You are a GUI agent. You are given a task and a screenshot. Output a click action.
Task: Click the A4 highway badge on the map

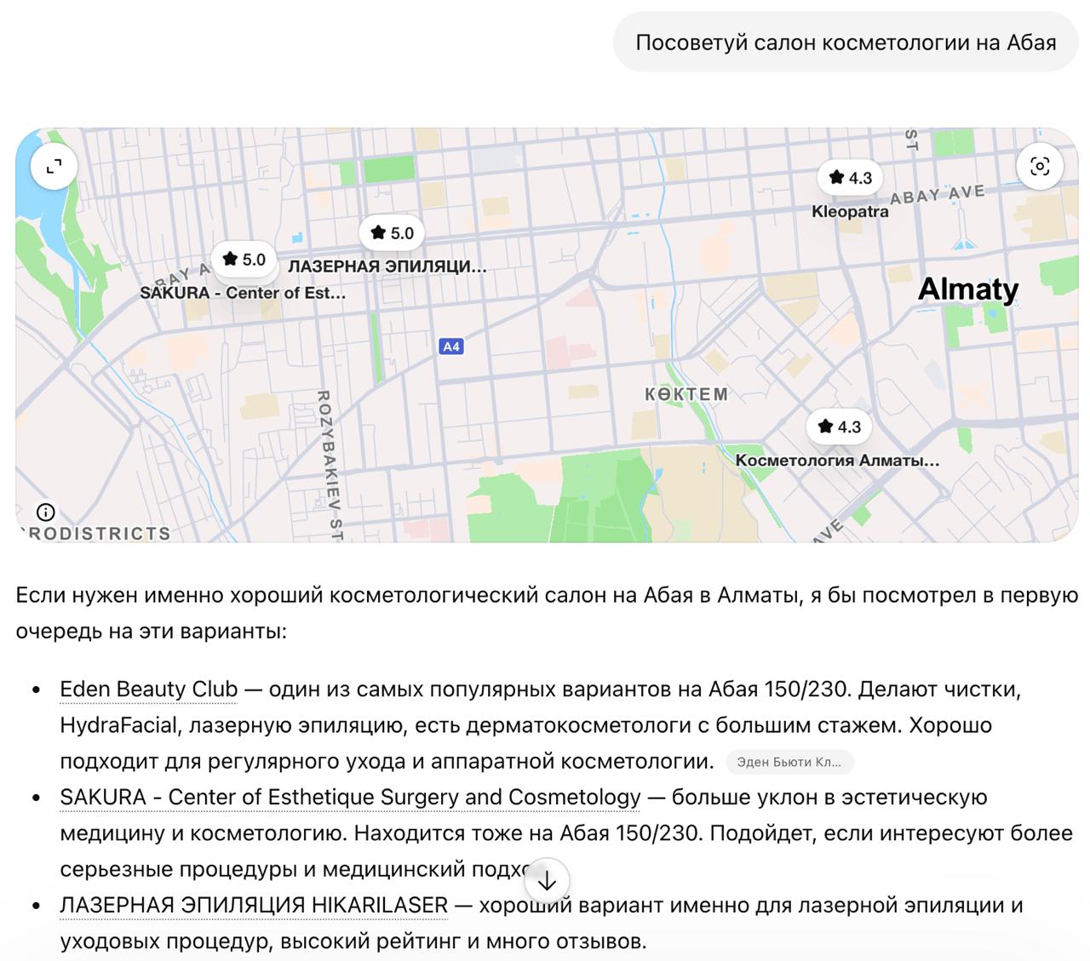tap(451, 346)
